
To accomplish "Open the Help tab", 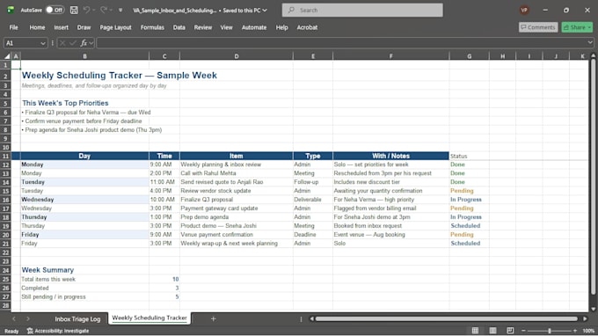I will point(281,27).
